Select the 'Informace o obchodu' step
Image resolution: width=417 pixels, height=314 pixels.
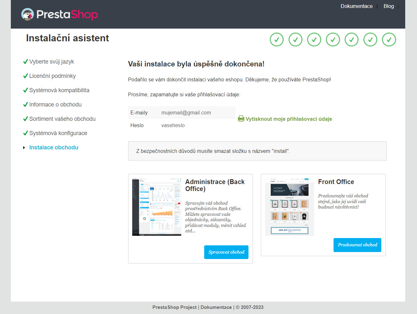point(55,105)
